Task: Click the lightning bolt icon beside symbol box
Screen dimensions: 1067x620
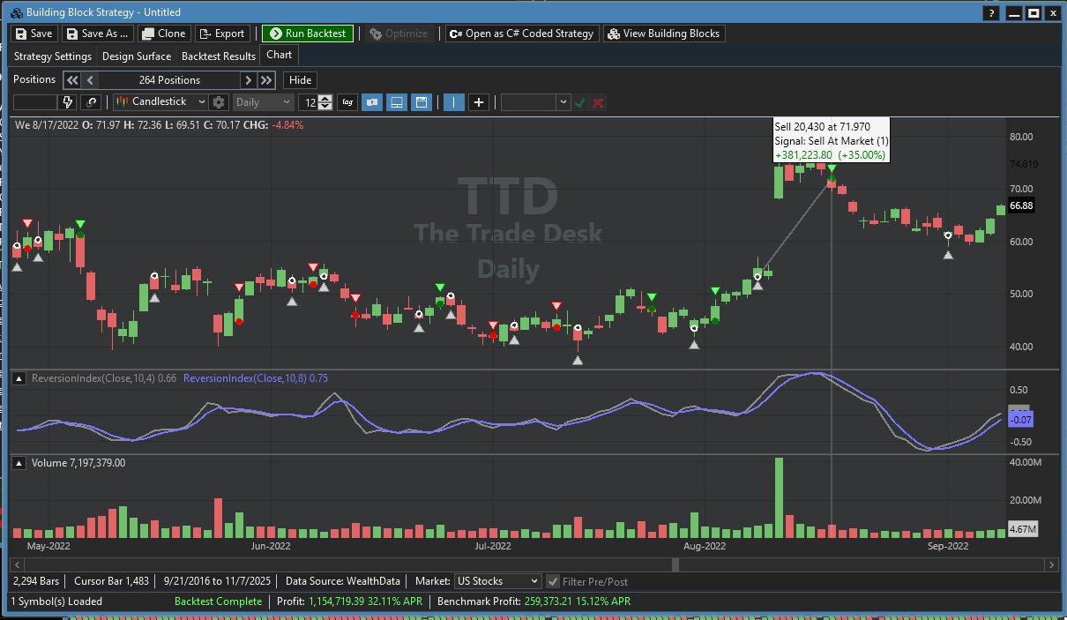Action: 68,102
